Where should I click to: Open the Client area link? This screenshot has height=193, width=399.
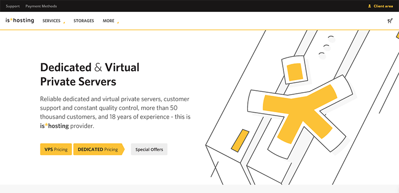coord(383,6)
